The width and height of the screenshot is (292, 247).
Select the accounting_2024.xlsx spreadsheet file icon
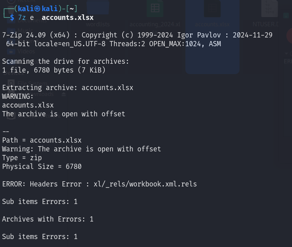point(155,8)
